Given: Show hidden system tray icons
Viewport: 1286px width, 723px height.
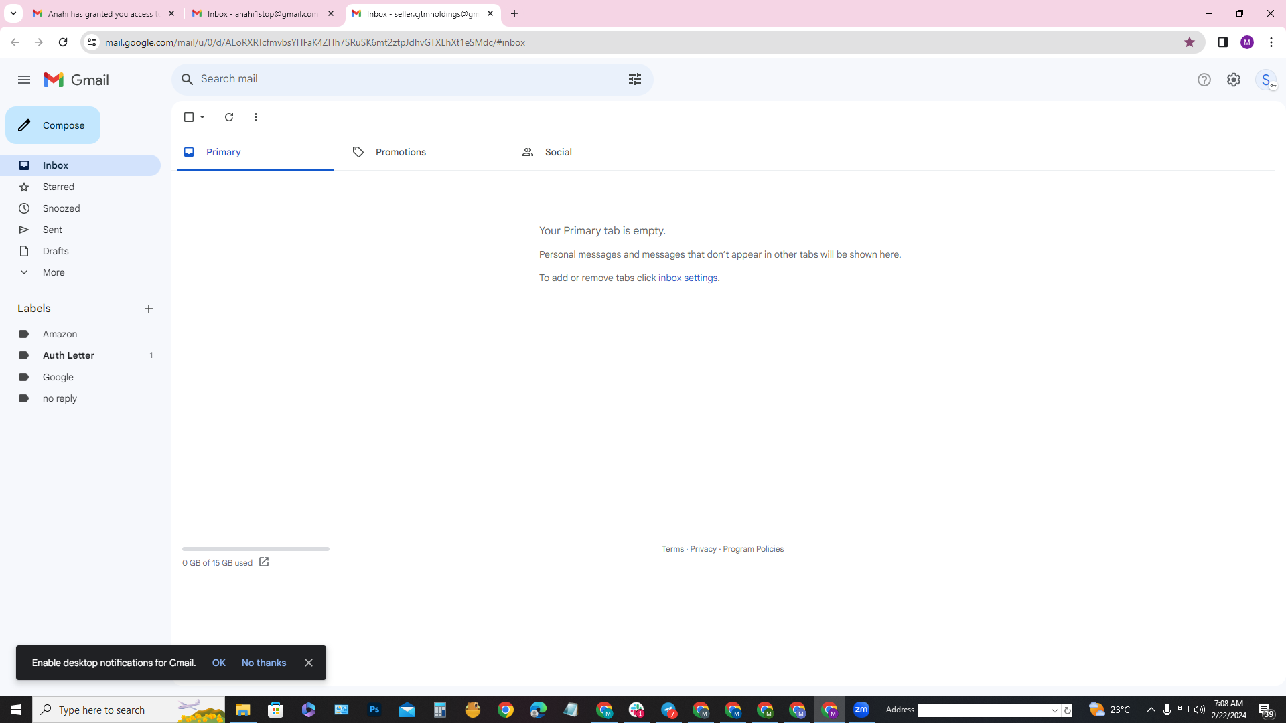Looking at the screenshot, I should 1151,710.
